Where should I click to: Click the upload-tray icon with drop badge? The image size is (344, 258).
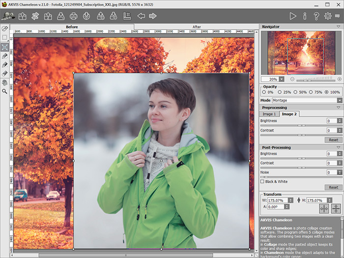click(100, 16)
